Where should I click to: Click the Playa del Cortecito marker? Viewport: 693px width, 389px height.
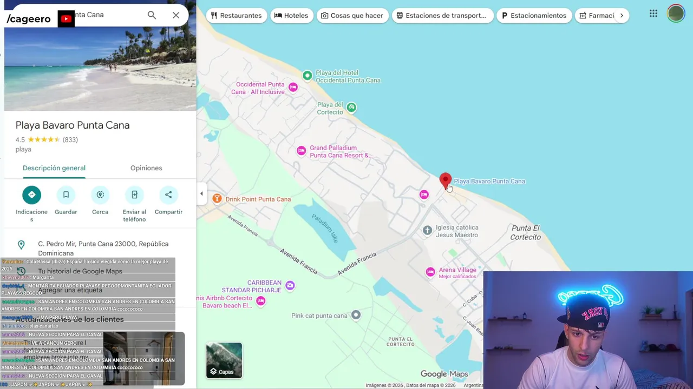[x=351, y=108]
